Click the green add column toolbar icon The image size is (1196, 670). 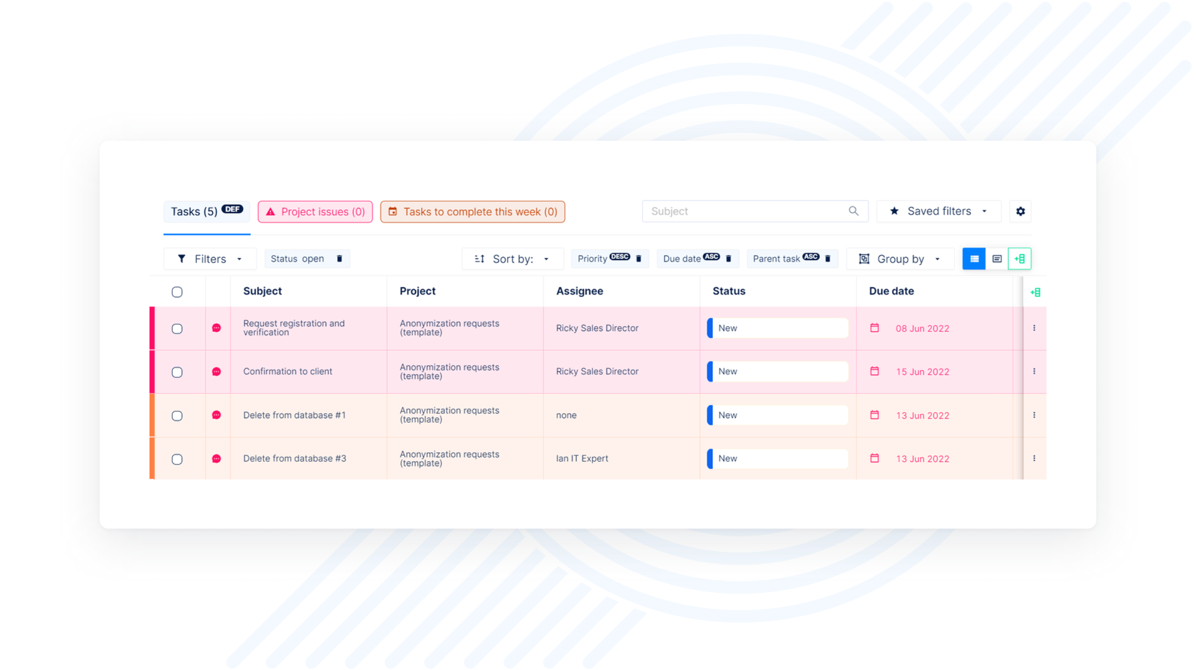point(1020,258)
